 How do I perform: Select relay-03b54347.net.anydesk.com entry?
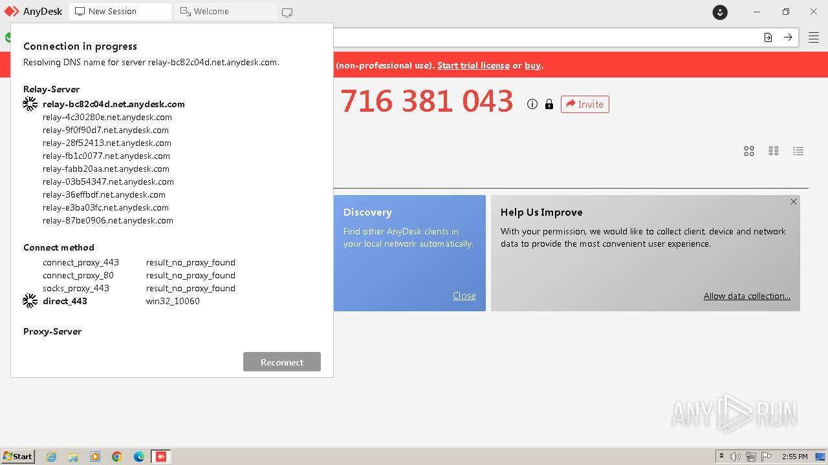(x=108, y=181)
